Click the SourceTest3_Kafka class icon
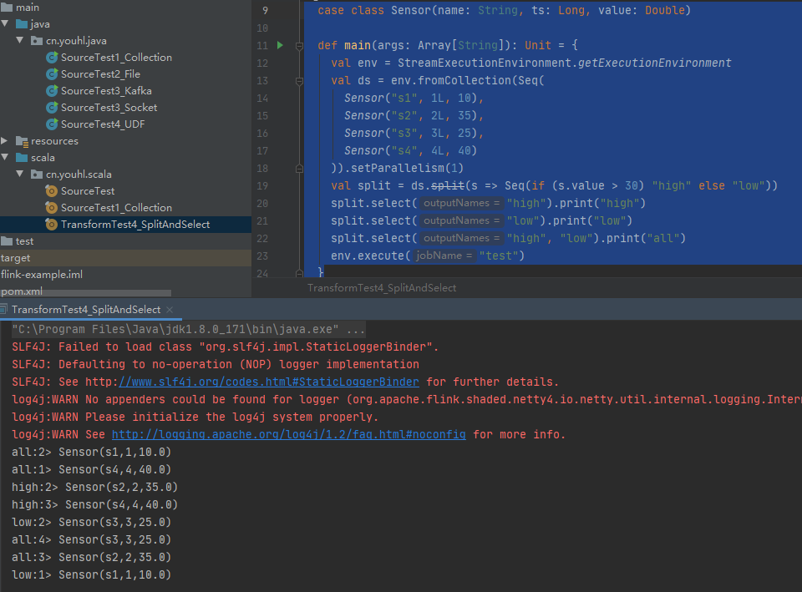This screenshot has height=592, width=802. coord(52,91)
